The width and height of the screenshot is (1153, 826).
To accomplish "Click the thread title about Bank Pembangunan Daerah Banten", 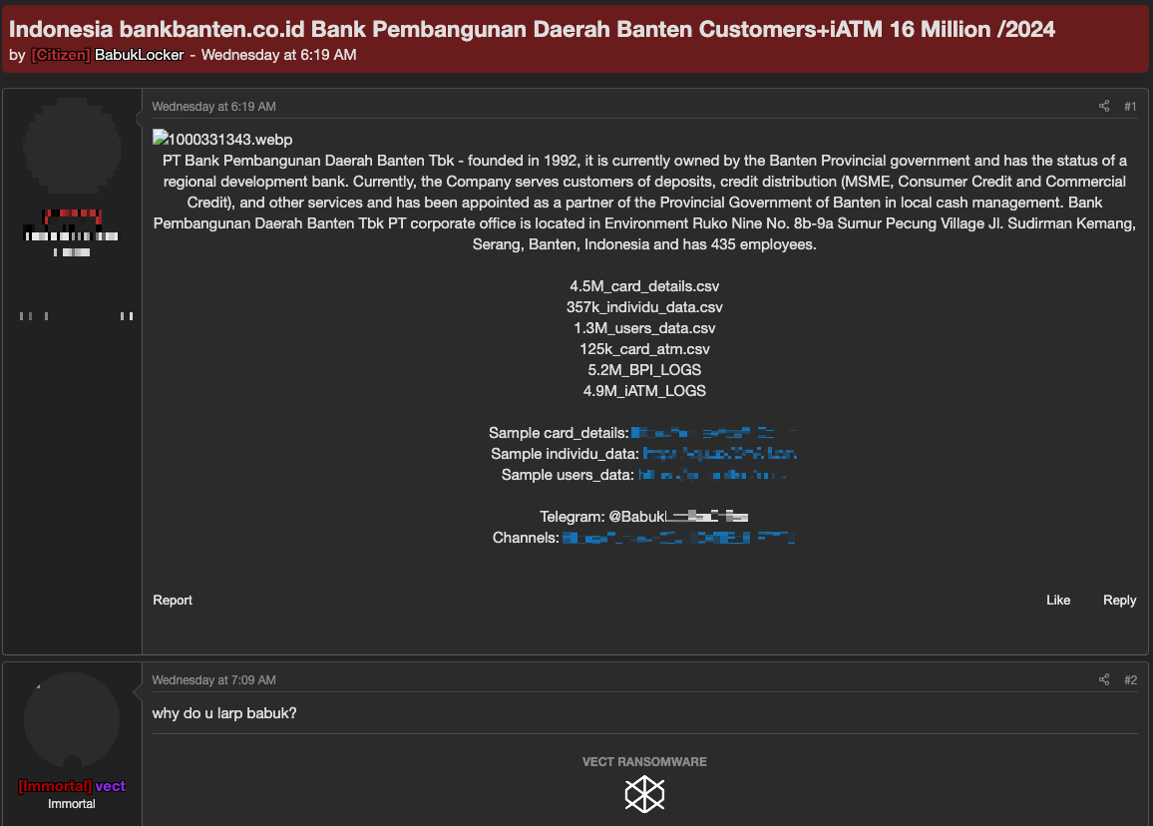I will click(x=532, y=29).
